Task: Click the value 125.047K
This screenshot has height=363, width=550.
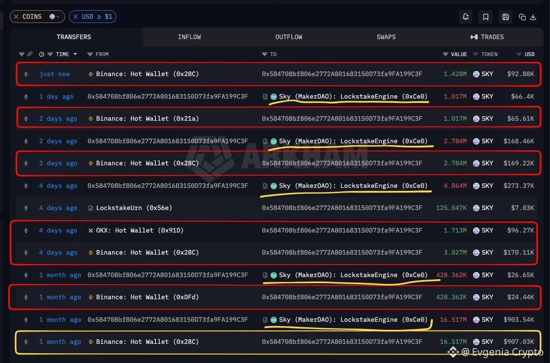Action: pos(451,208)
